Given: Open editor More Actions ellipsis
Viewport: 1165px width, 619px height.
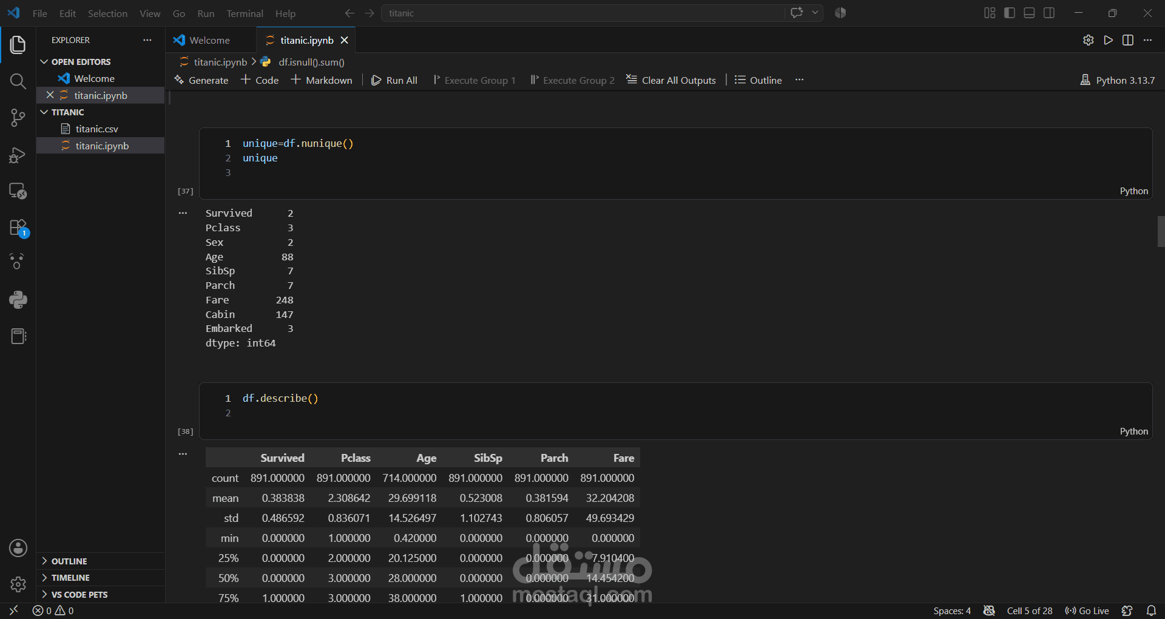Looking at the screenshot, I should pyautogui.click(x=1147, y=40).
